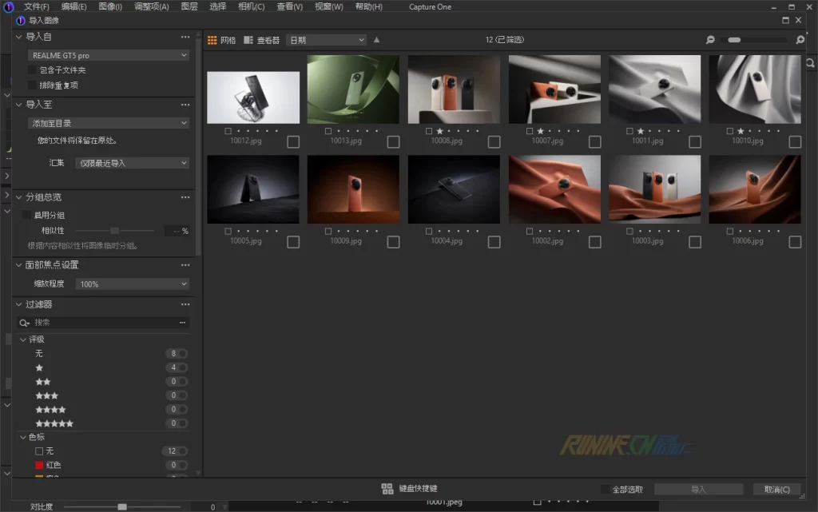Click the thumbnail size slider handle

pos(733,40)
